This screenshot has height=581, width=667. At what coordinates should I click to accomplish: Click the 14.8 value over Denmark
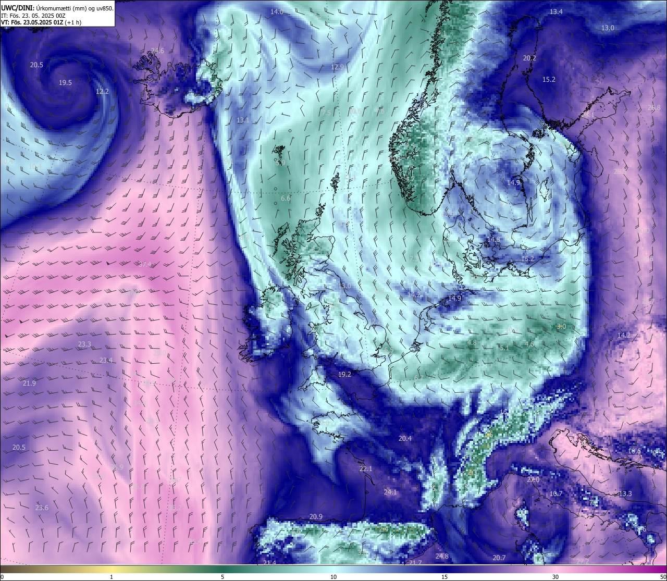tap(493, 240)
